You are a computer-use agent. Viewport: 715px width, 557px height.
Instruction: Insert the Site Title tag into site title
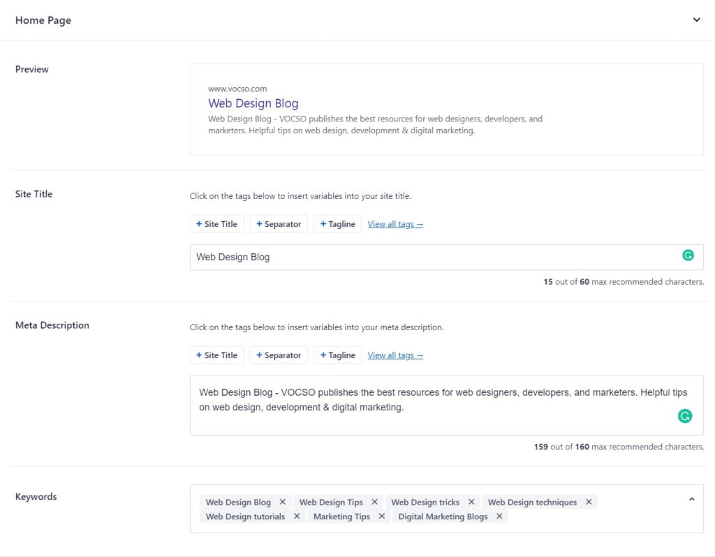(216, 223)
